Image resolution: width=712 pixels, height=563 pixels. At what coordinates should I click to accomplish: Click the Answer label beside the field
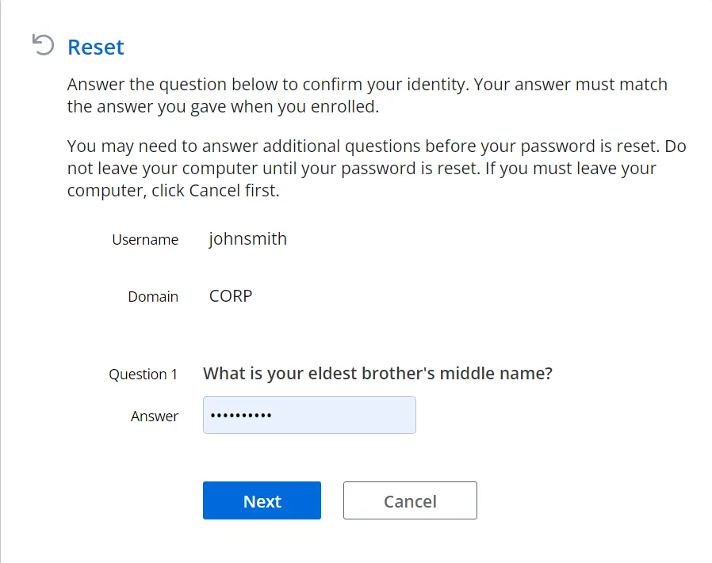coord(155,416)
